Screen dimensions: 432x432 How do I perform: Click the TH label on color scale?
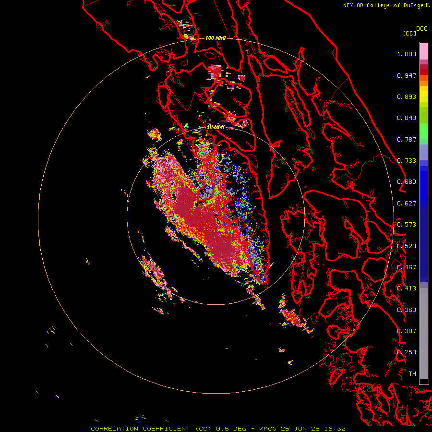pyautogui.click(x=412, y=374)
